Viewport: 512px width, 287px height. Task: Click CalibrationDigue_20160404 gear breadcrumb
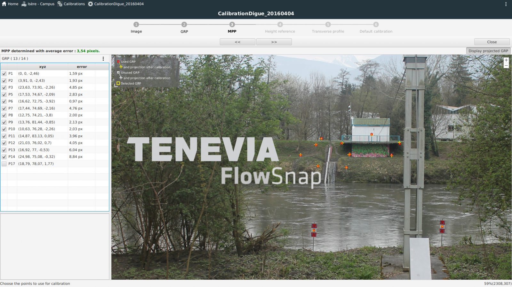[116, 4]
